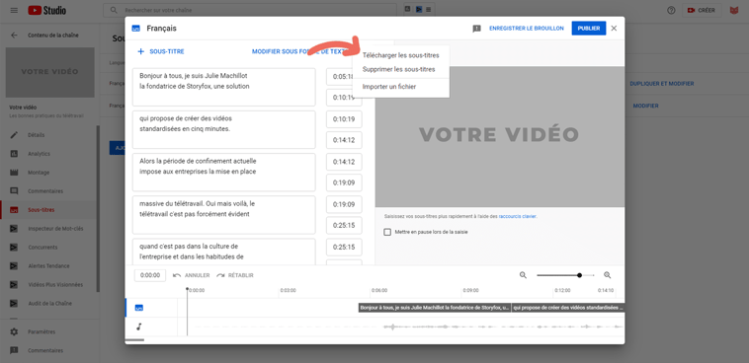Edit subtitle box starting Bonjour à tous

[x=224, y=87]
